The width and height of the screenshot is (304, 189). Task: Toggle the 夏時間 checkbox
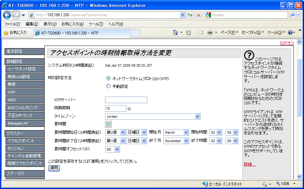109,124
